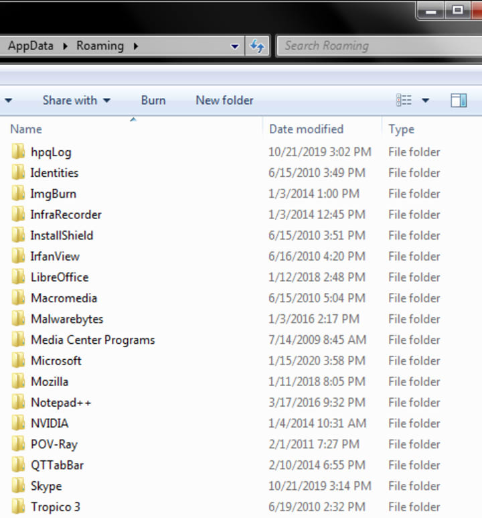
Task: Click the IrfanView folder icon
Action: pos(18,256)
